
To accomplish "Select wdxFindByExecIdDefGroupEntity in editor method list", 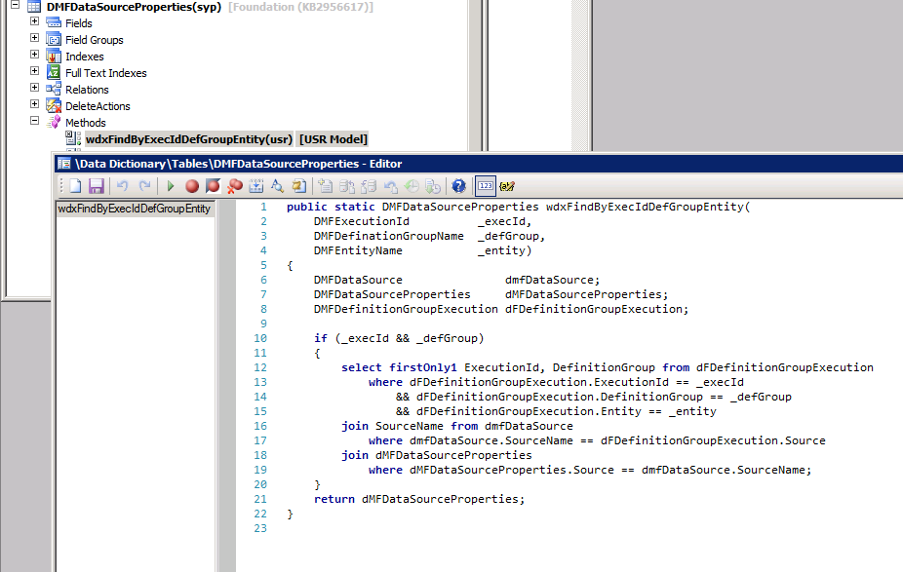I will [x=135, y=209].
